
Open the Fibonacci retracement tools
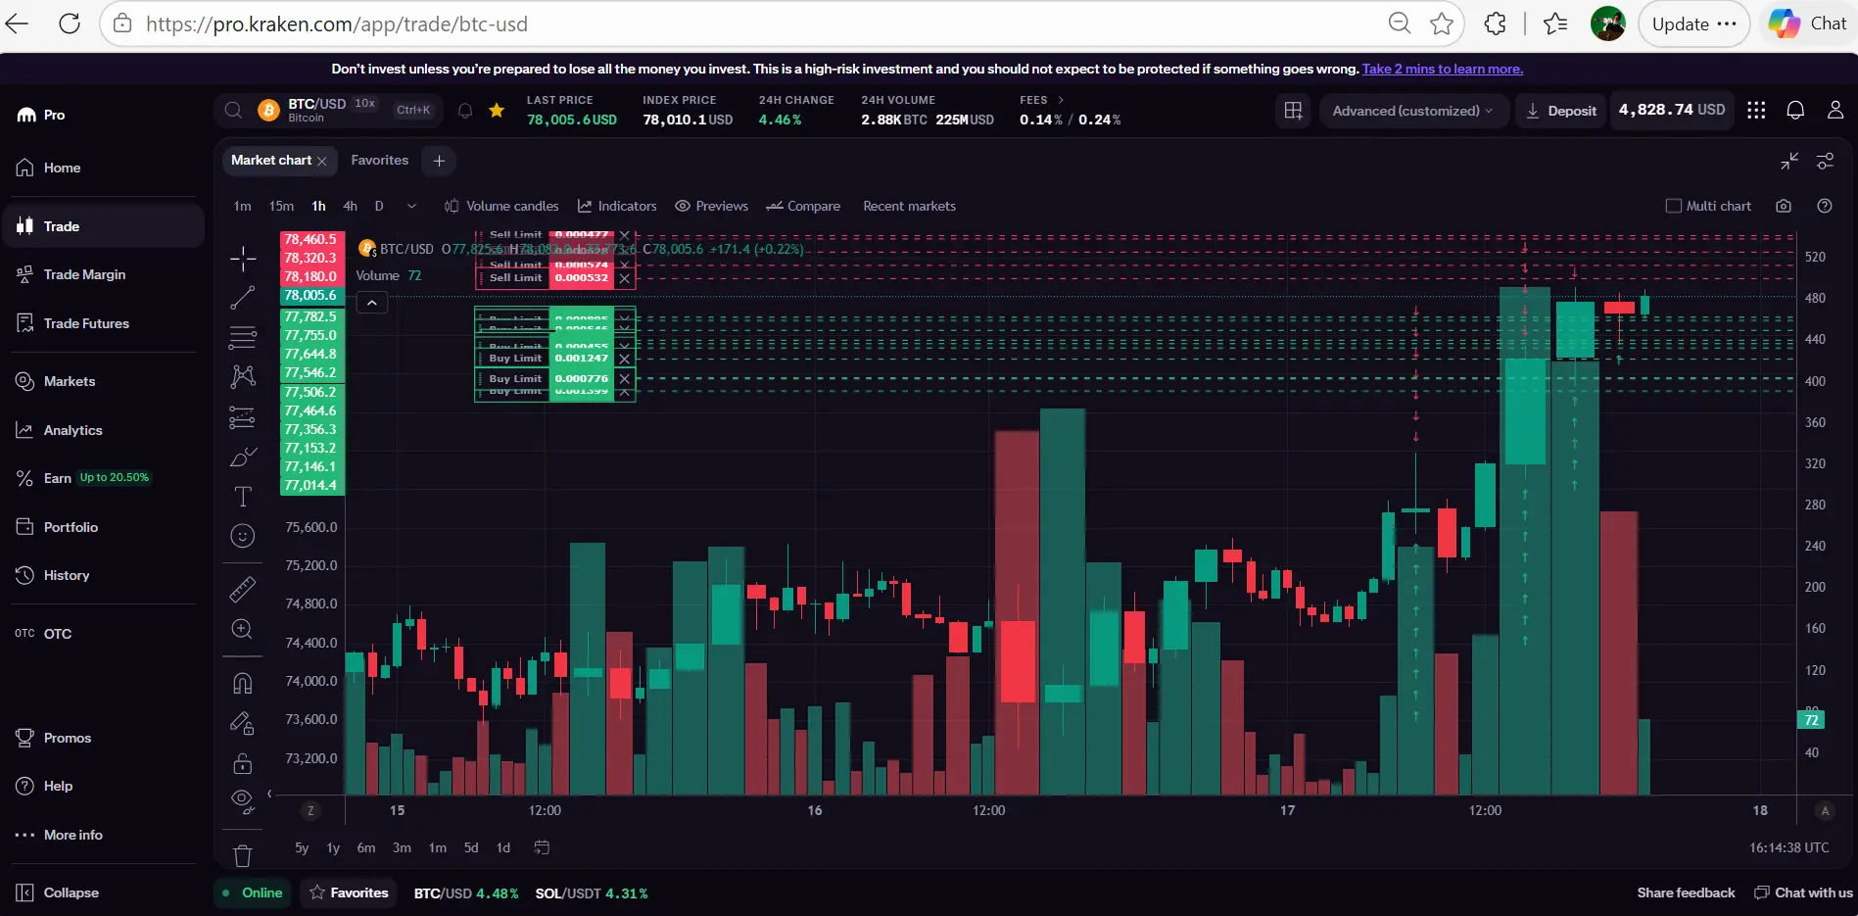coord(243,337)
